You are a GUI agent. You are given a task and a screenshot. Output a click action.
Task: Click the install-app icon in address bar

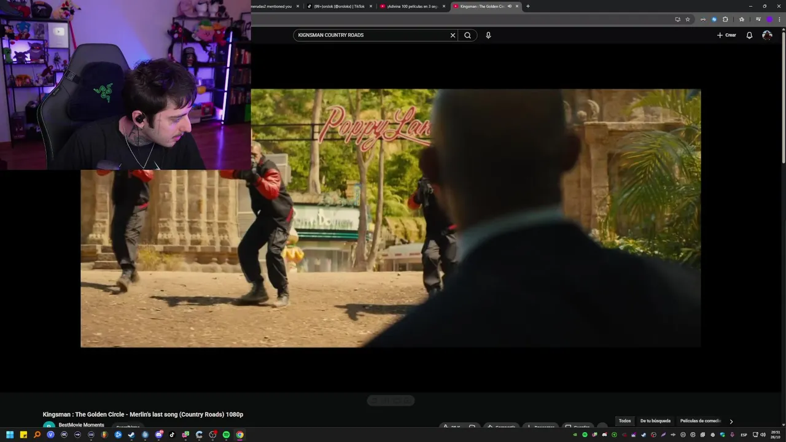[678, 19]
